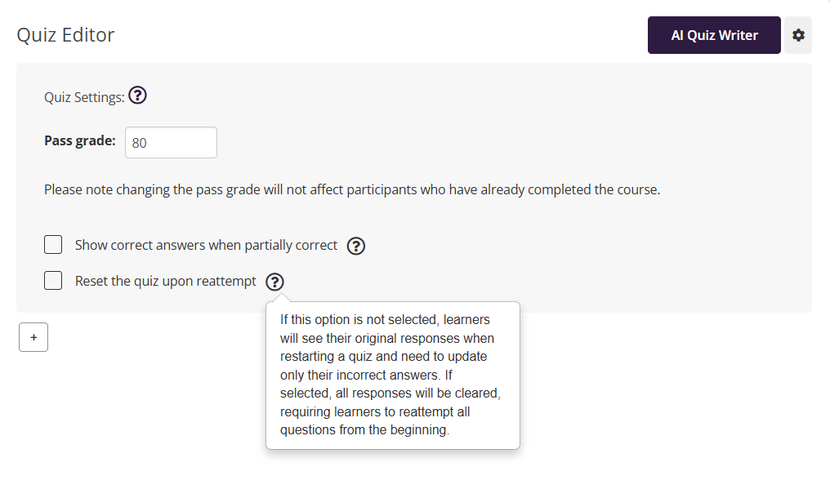Click the 'Reset the quiz upon reattempt' label

pos(165,281)
